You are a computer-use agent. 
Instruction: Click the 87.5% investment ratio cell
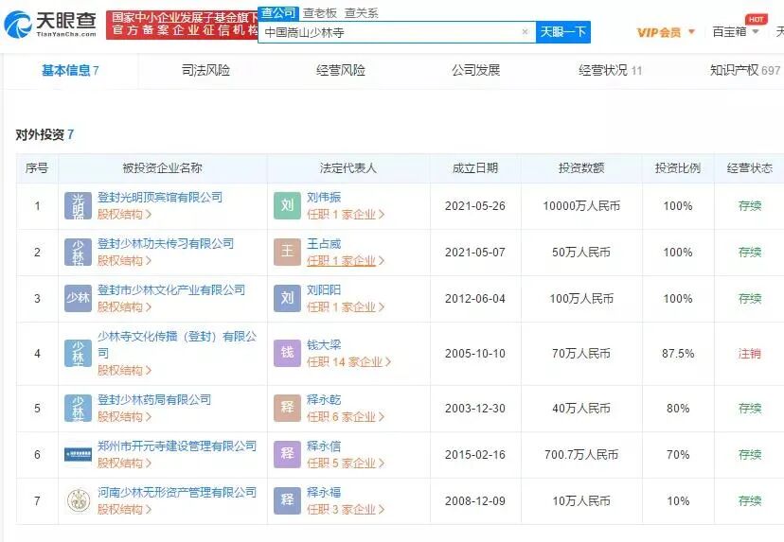[678, 354]
